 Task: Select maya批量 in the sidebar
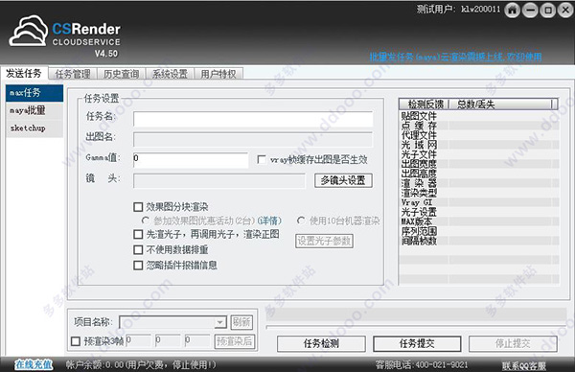click(34, 110)
